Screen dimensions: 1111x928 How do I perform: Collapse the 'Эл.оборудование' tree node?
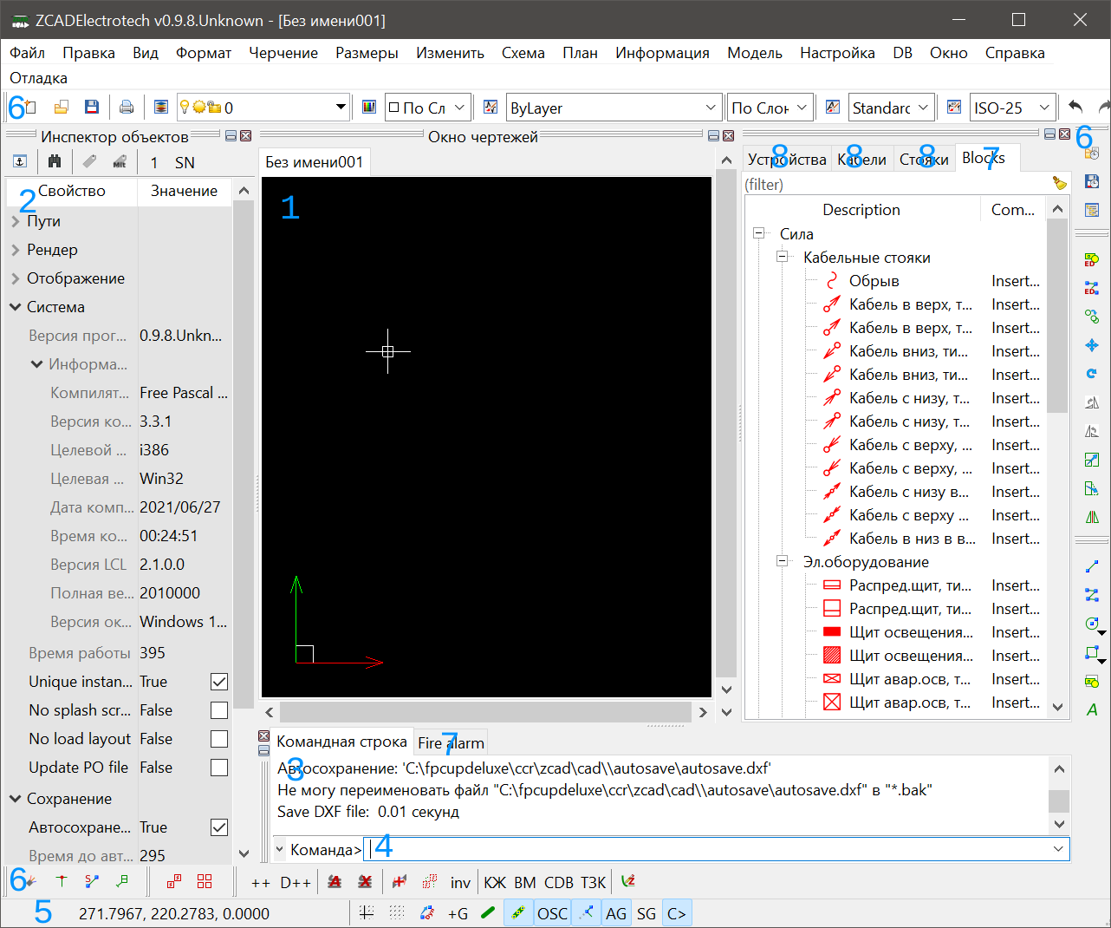click(x=783, y=561)
